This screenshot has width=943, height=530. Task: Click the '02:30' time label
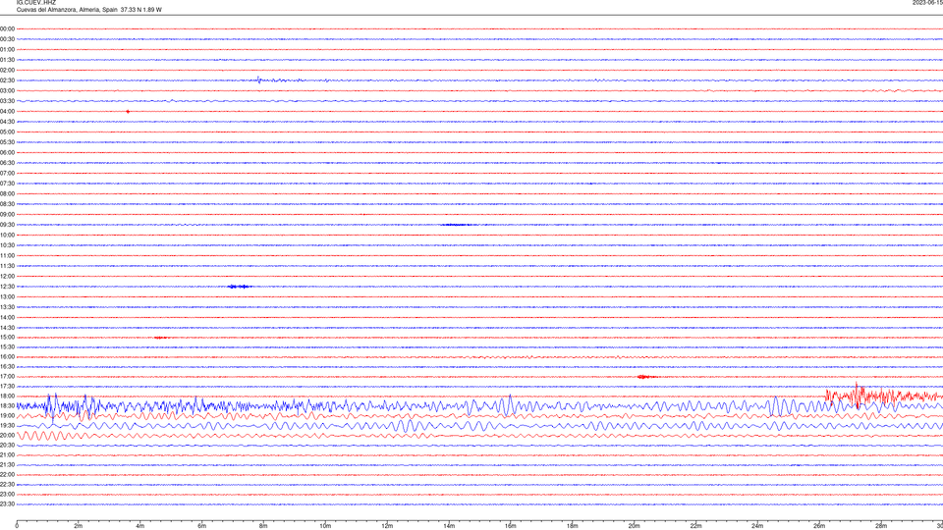pyautogui.click(x=7, y=80)
